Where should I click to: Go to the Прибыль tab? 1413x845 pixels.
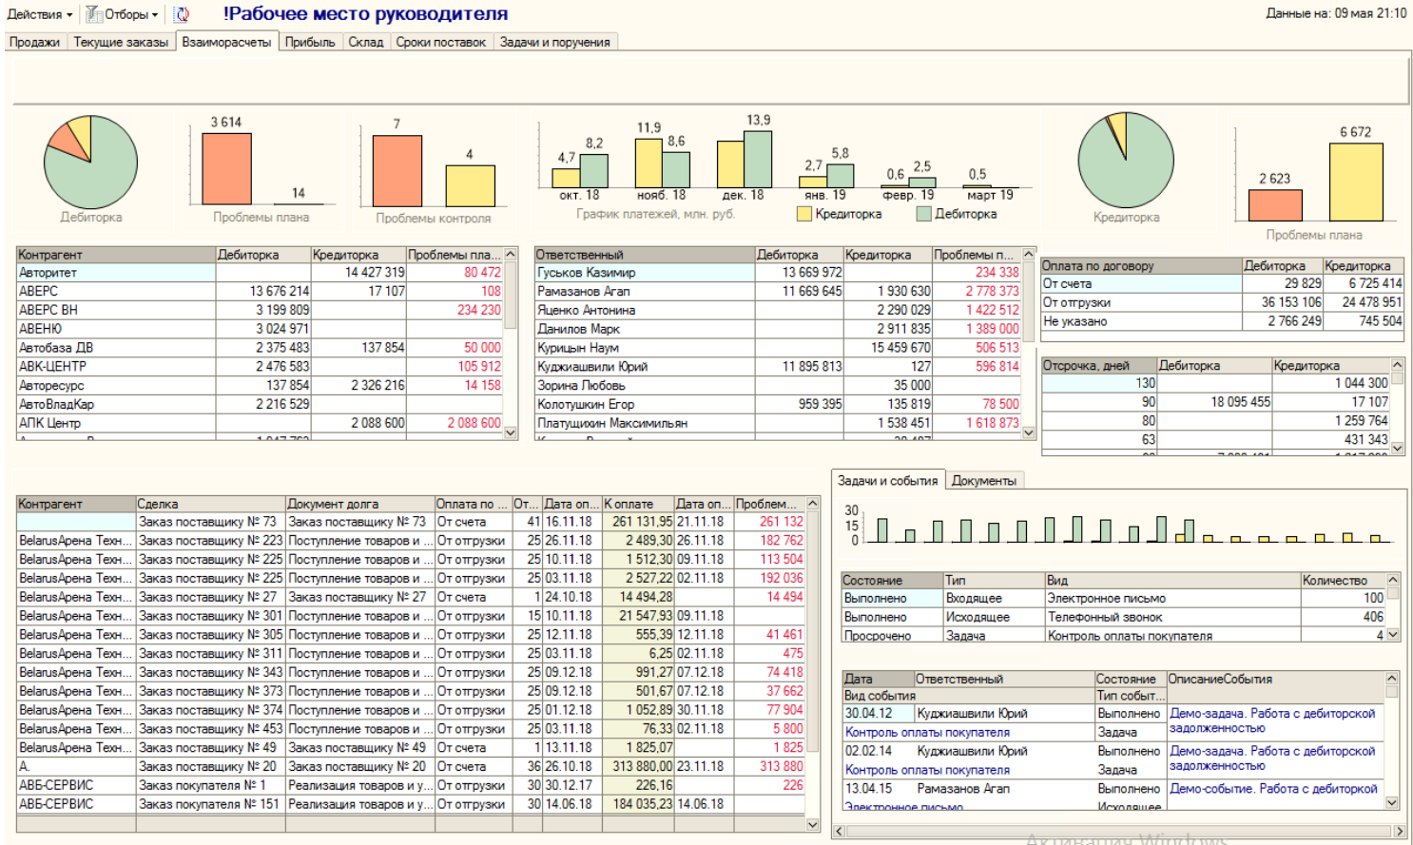310,42
